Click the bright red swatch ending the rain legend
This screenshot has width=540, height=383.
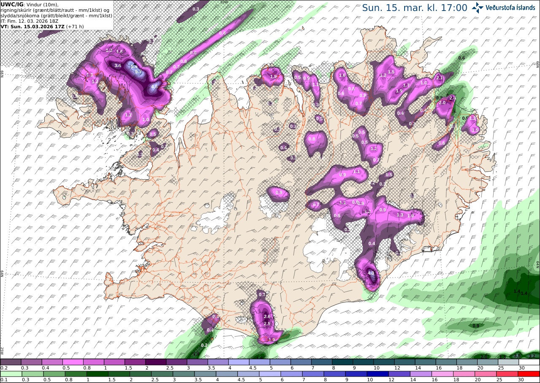[x=529, y=374]
